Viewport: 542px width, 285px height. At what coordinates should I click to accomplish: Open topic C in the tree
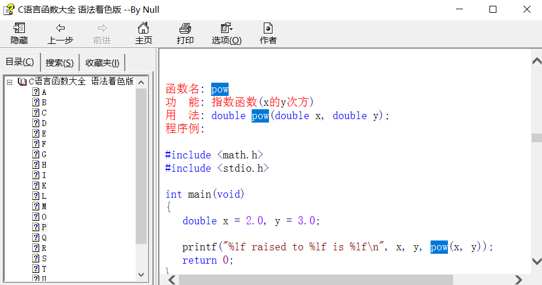point(44,113)
